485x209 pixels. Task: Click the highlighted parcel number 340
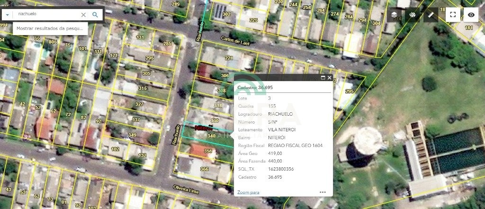click(211, 136)
